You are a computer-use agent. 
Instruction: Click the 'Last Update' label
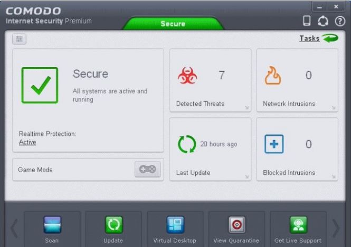pos(193,173)
